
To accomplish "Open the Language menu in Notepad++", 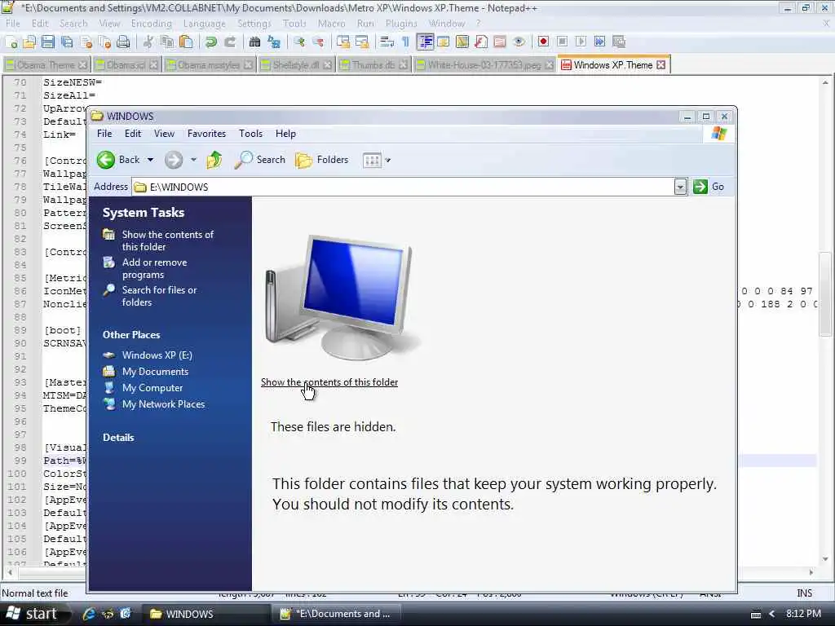I will (x=205, y=24).
